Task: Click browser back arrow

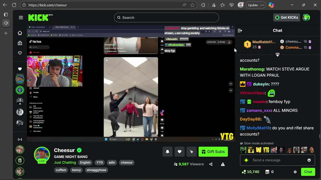Action: [x=5, y=5]
